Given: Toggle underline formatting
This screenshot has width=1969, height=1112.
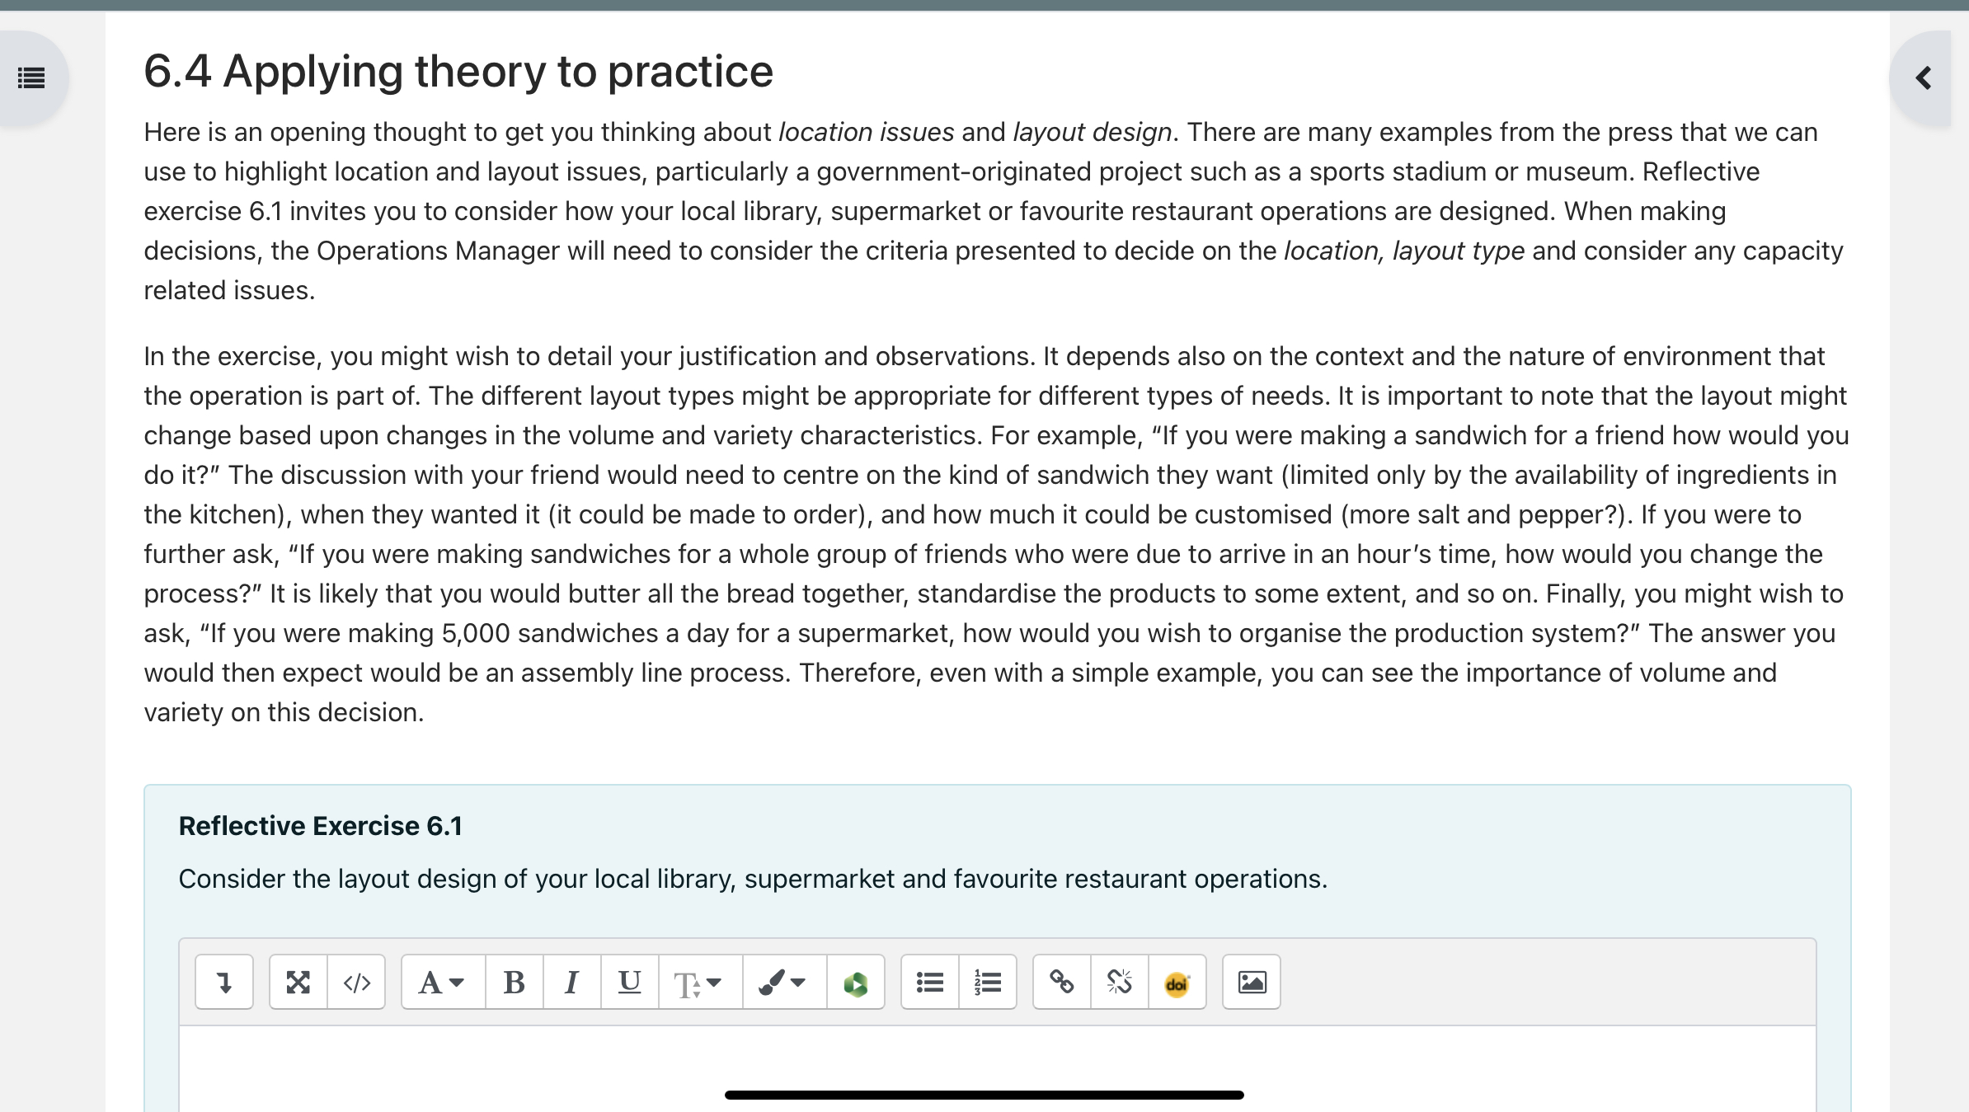Looking at the screenshot, I should (x=629, y=981).
